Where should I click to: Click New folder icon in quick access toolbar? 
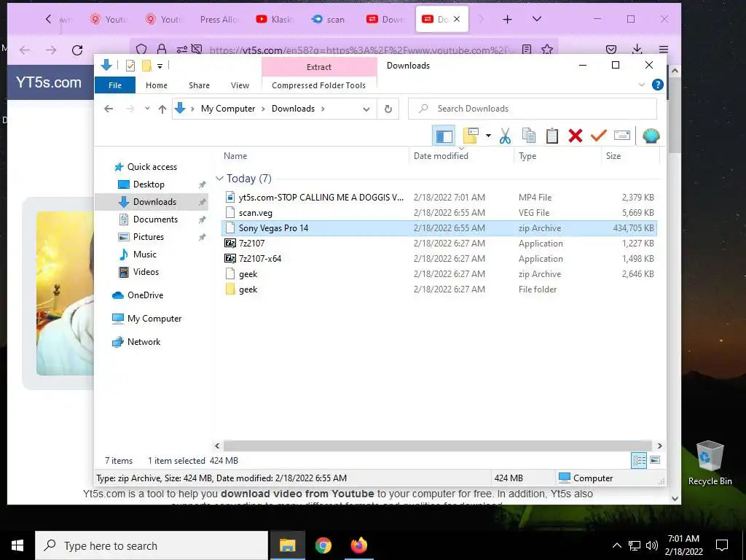coord(146,66)
